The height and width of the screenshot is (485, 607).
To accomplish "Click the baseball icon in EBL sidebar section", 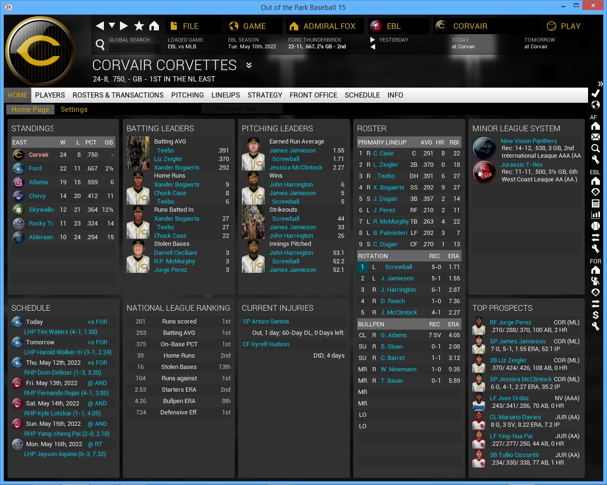I will (x=596, y=226).
